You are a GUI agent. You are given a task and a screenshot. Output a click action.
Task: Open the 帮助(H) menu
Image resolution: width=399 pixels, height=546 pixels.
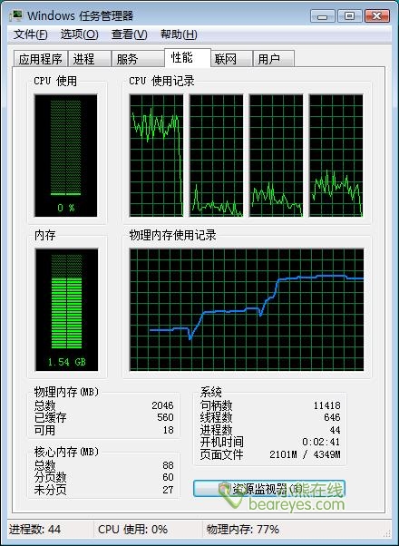179,34
